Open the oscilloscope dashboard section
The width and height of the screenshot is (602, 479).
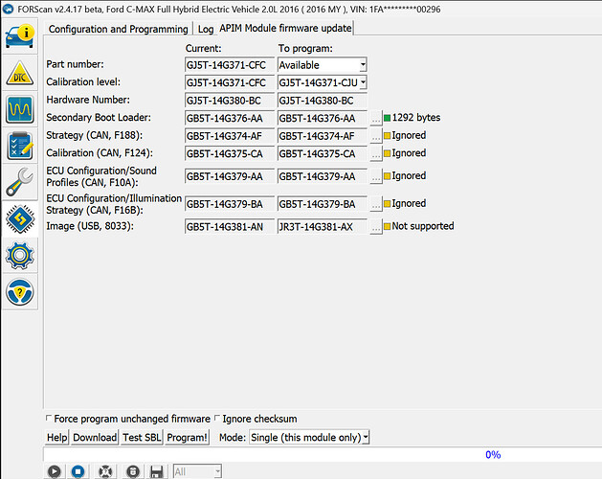19,109
